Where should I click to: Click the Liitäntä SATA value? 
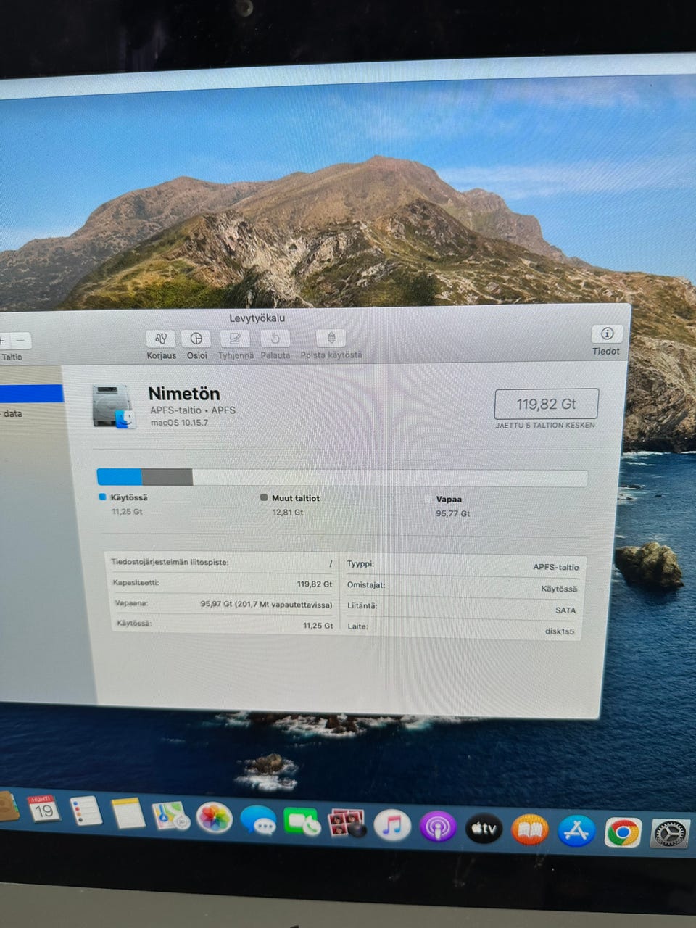[x=565, y=610]
